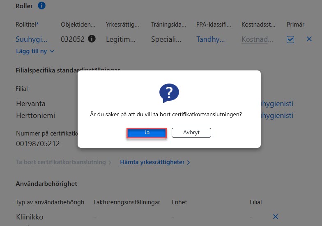Open the Tandhy... FPA classification link
322x226 pixels.
click(210, 39)
